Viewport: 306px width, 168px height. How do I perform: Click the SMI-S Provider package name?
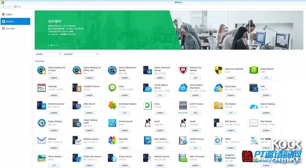point(197,156)
